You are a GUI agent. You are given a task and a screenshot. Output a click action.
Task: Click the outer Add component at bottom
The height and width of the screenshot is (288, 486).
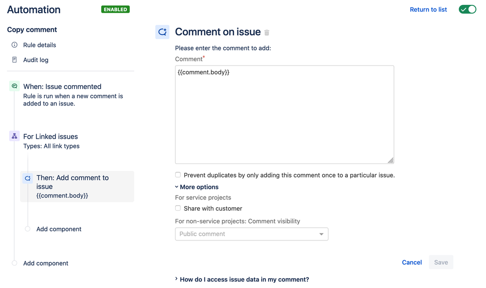point(46,263)
